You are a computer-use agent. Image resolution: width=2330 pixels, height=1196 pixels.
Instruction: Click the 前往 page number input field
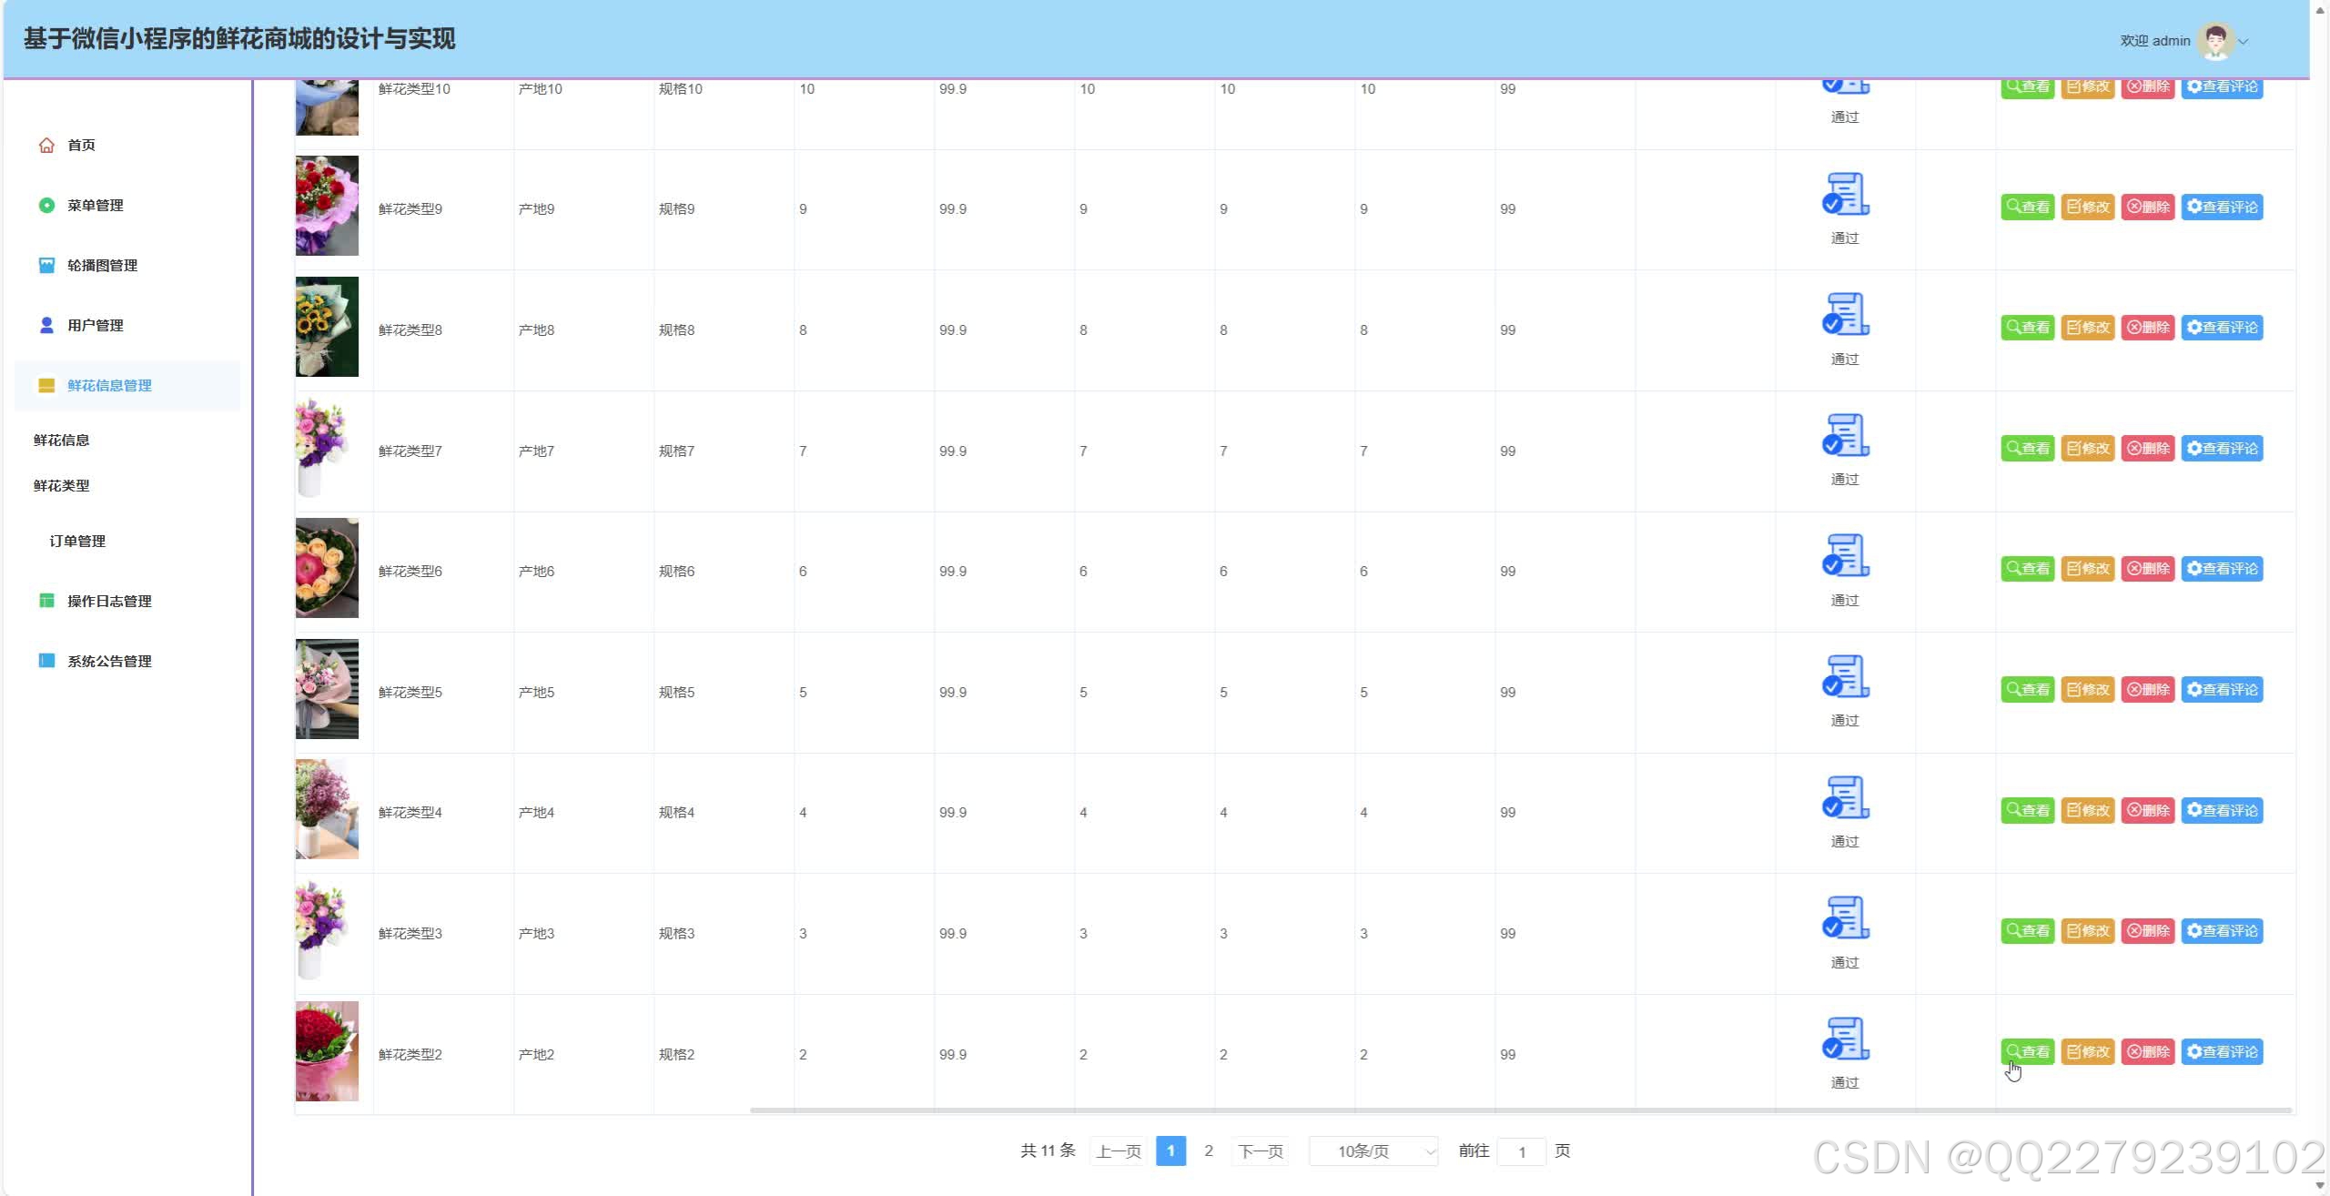click(1521, 1152)
